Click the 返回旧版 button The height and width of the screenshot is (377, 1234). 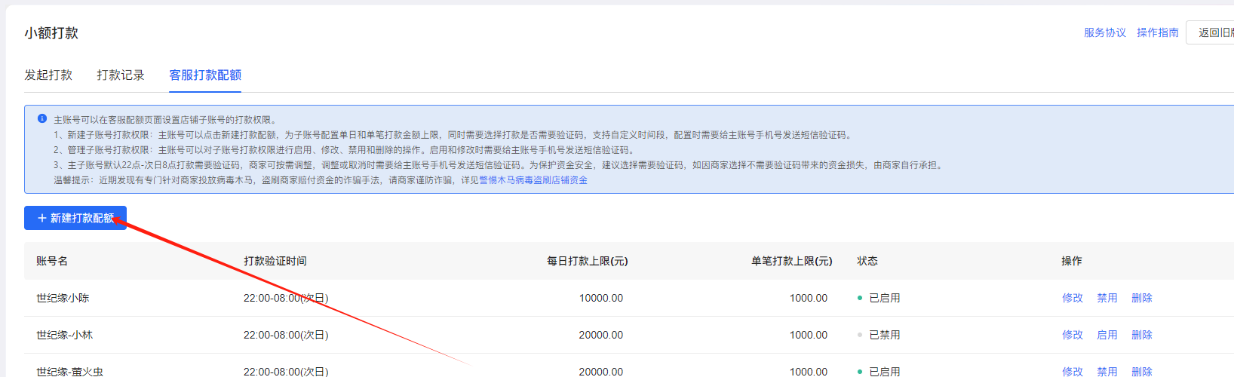click(x=1214, y=32)
